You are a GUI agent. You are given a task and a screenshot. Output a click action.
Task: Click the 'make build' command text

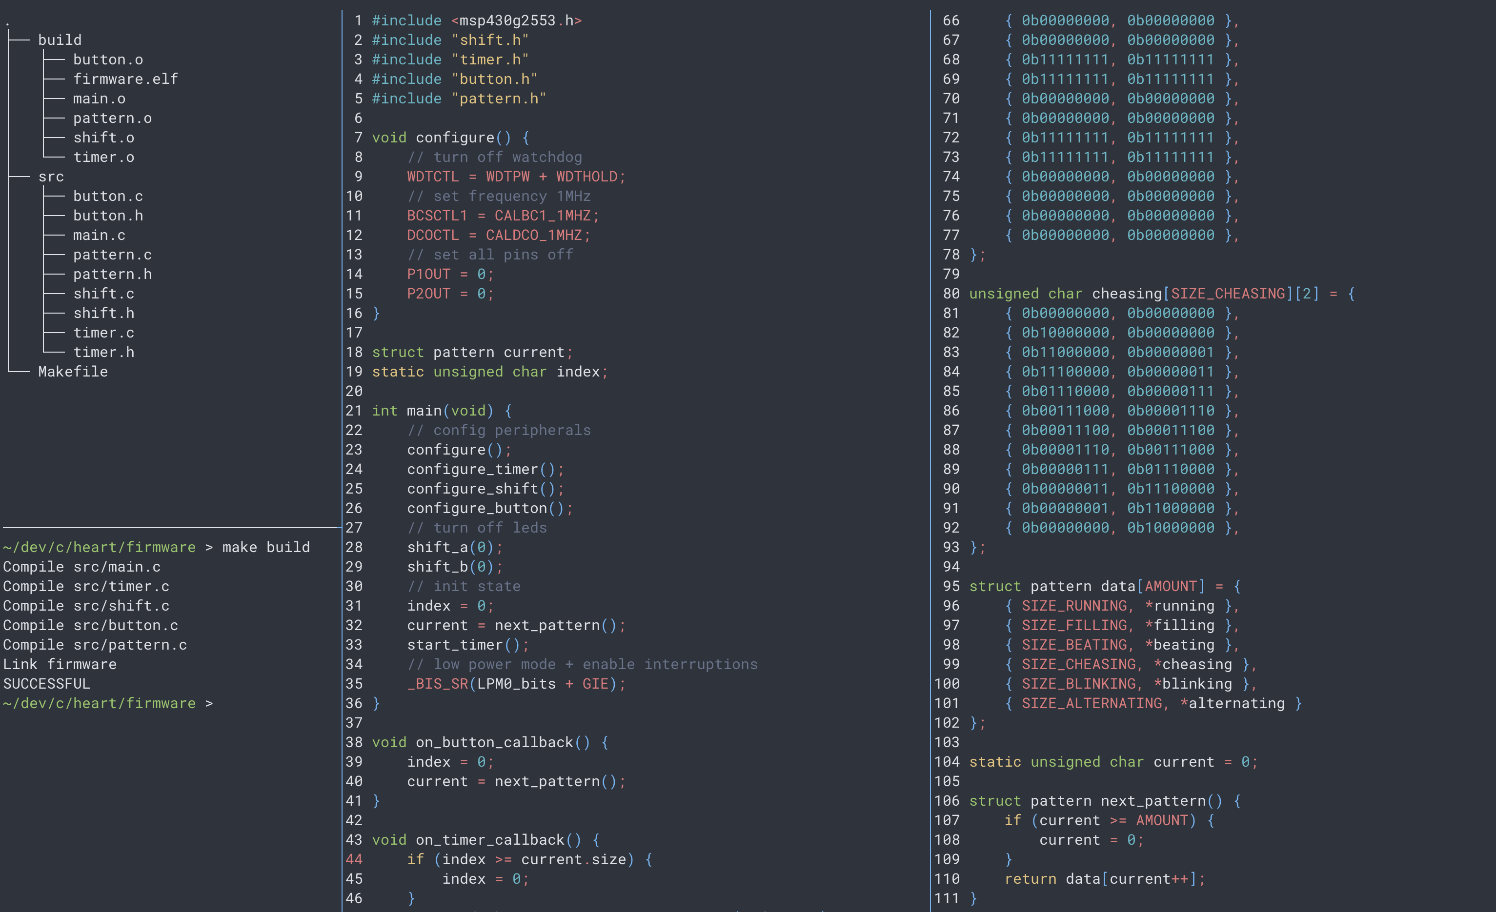coord(266,547)
